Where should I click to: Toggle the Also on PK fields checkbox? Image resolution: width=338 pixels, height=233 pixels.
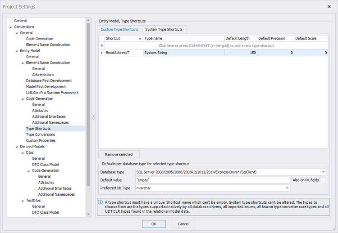click(323, 180)
